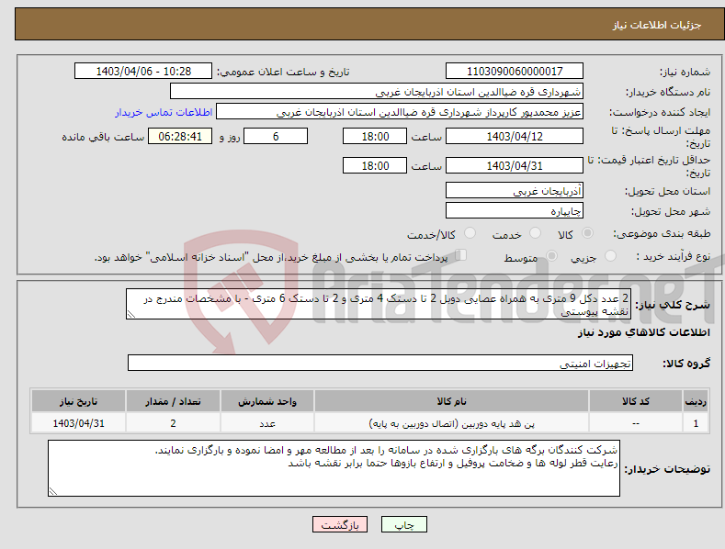Select the کالا/خدمت radio button
This screenshot has height=549, width=725.
click(470, 233)
